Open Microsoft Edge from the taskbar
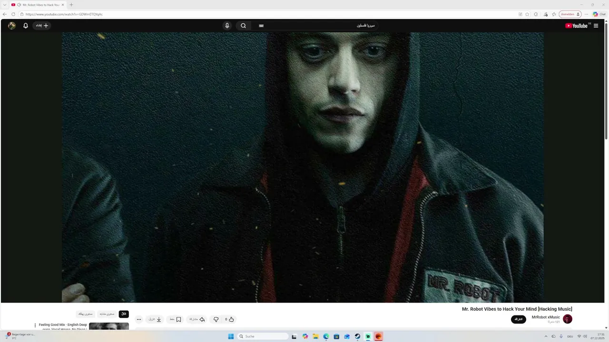The width and height of the screenshot is (609, 342). coord(326,336)
